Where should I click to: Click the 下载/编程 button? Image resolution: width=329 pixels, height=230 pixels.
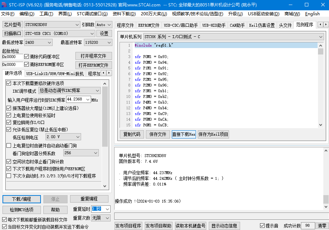point(21,199)
